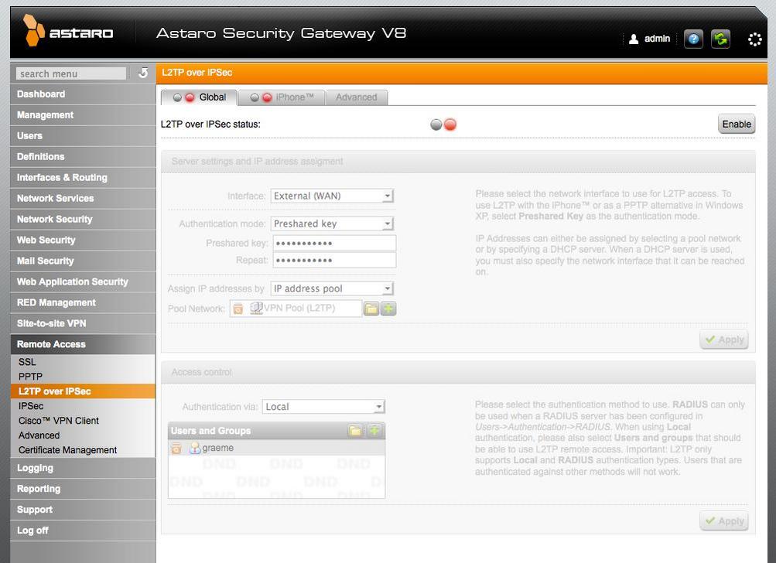Click the Enable button
The width and height of the screenshot is (776, 563).
point(737,125)
